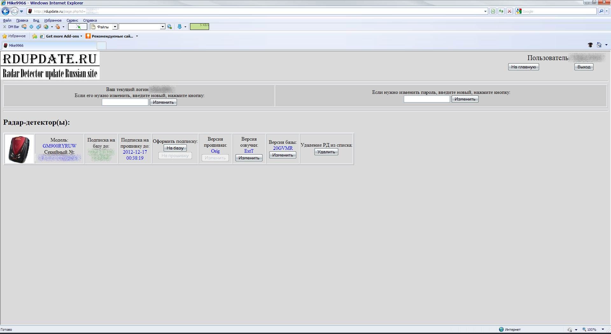Click the Google search magnifier icon
Image resolution: width=611 pixels, height=334 pixels.
click(x=601, y=11)
